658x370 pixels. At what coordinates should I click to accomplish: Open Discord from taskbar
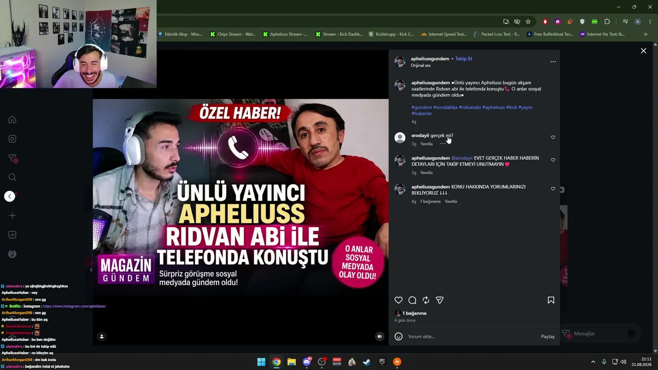[307, 362]
